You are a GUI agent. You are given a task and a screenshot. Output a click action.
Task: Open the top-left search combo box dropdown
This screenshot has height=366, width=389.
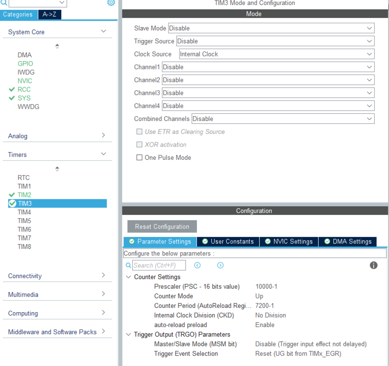[62, 2]
